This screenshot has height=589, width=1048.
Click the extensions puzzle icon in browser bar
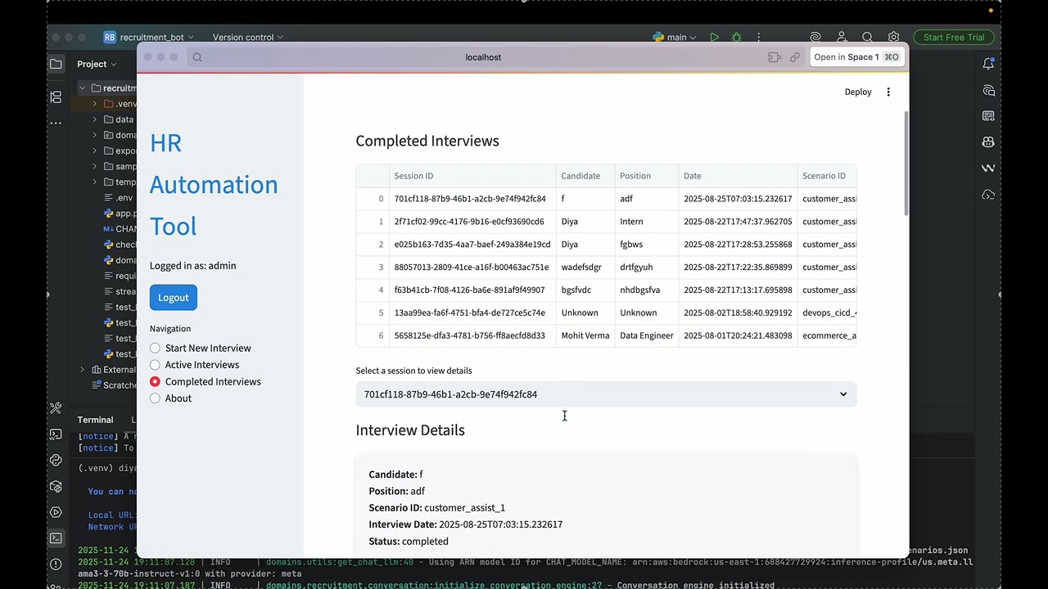(775, 57)
